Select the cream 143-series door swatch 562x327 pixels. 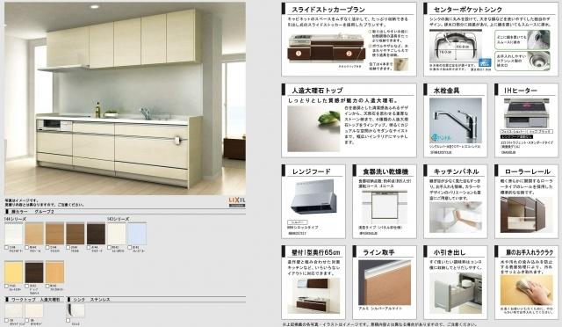[117, 233]
